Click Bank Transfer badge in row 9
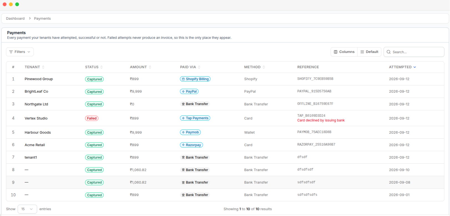The height and width of the screenshot is (216, 450). click(x=195, y=182)
